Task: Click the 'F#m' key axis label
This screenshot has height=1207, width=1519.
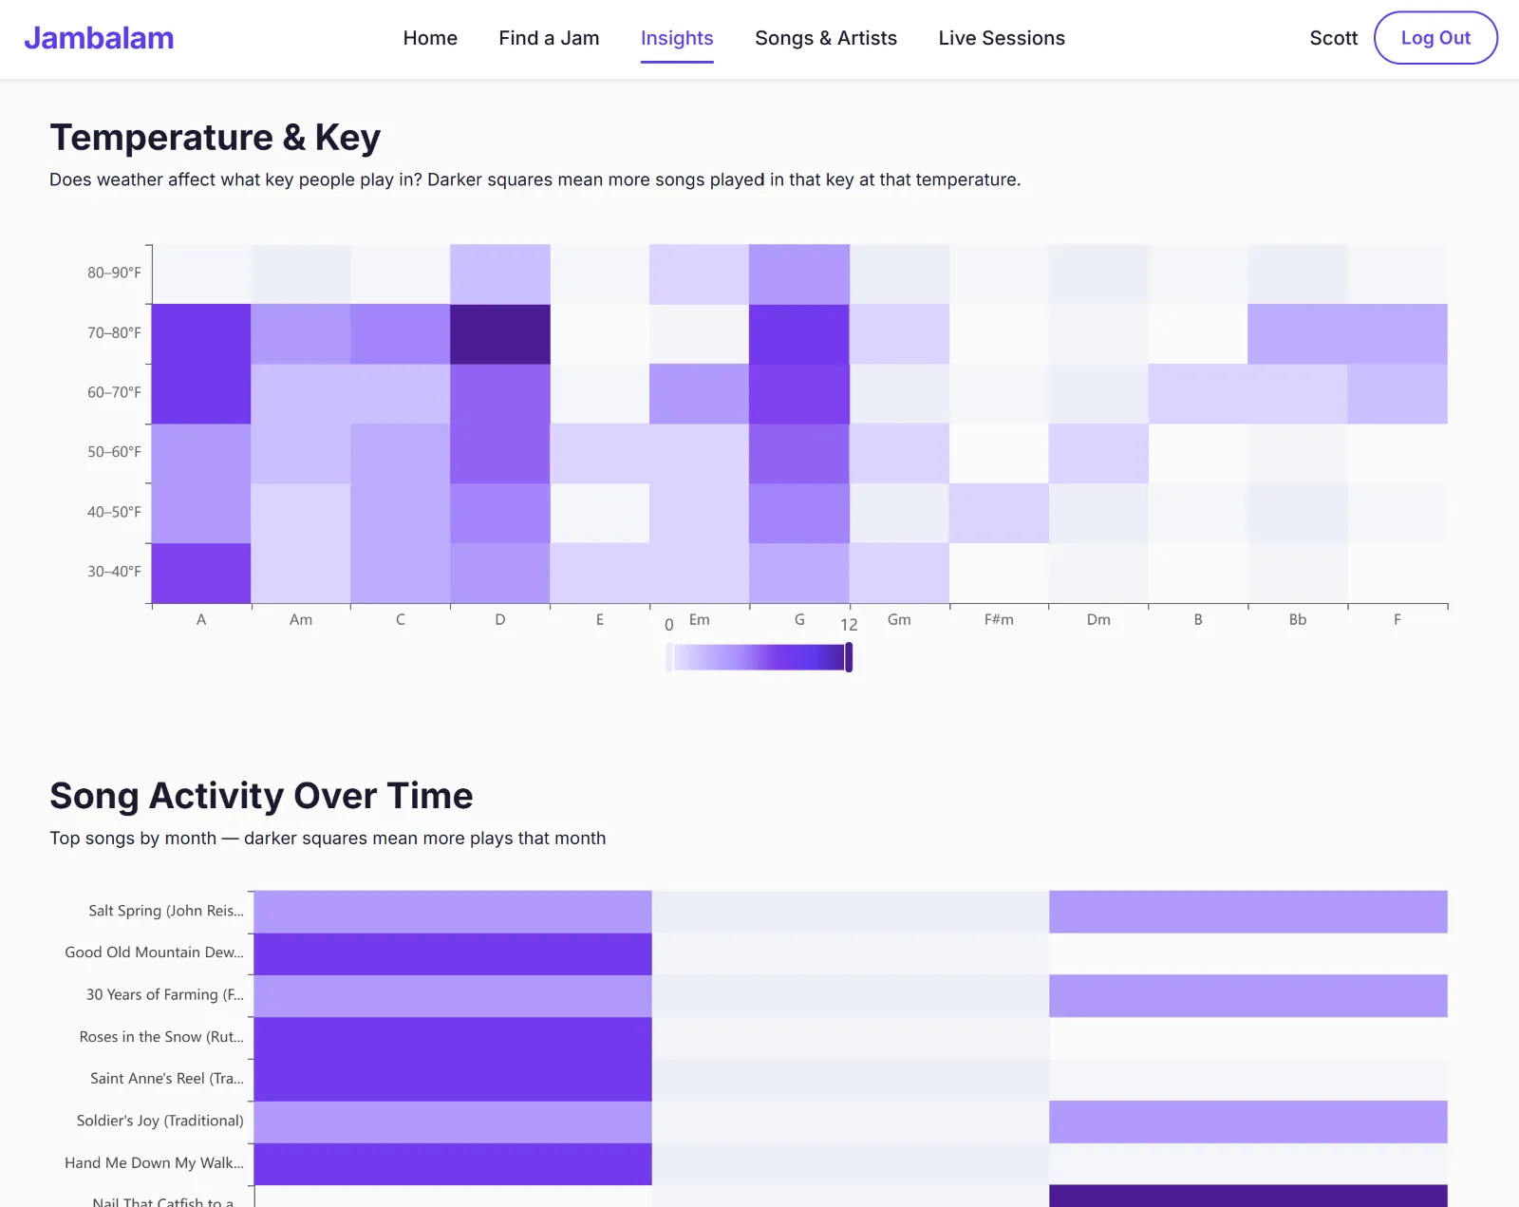Action: (999, 619)
